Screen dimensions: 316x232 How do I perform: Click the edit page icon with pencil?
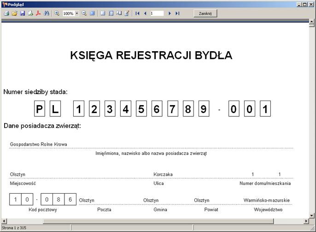pos(127,13)
